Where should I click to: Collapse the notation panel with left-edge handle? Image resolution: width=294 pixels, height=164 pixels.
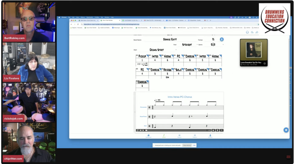pyautogui.click(x=135, y=112)
